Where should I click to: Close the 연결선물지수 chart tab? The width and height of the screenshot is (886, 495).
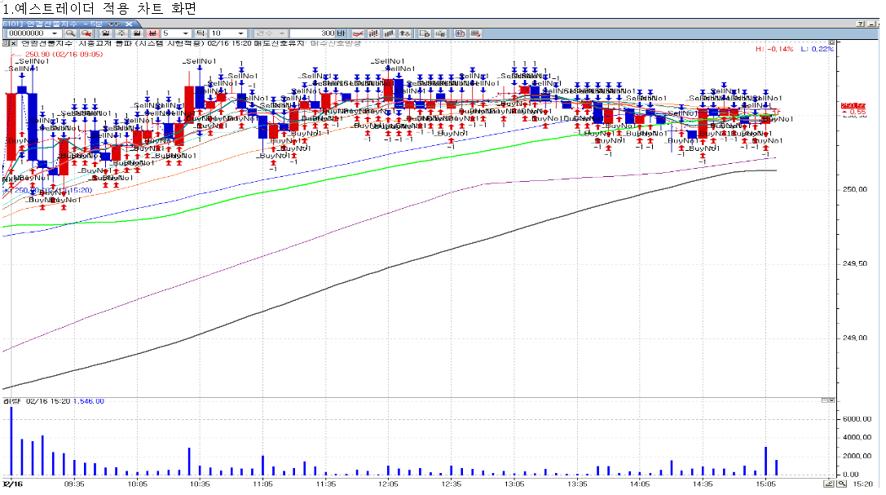[x=128, y=24]
